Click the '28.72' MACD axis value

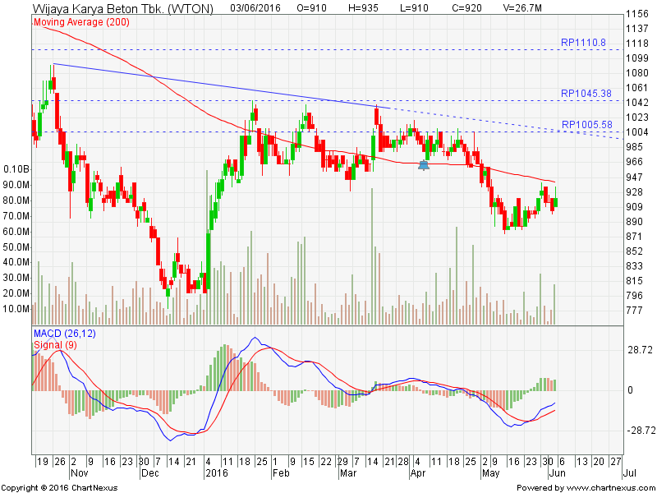[x=640, y=350]
